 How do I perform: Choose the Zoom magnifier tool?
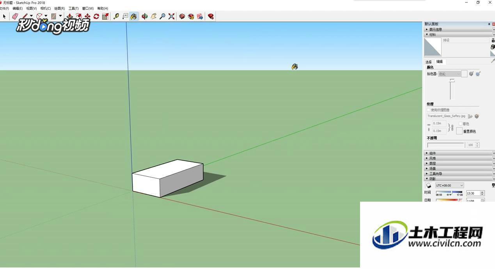[162, 16]
